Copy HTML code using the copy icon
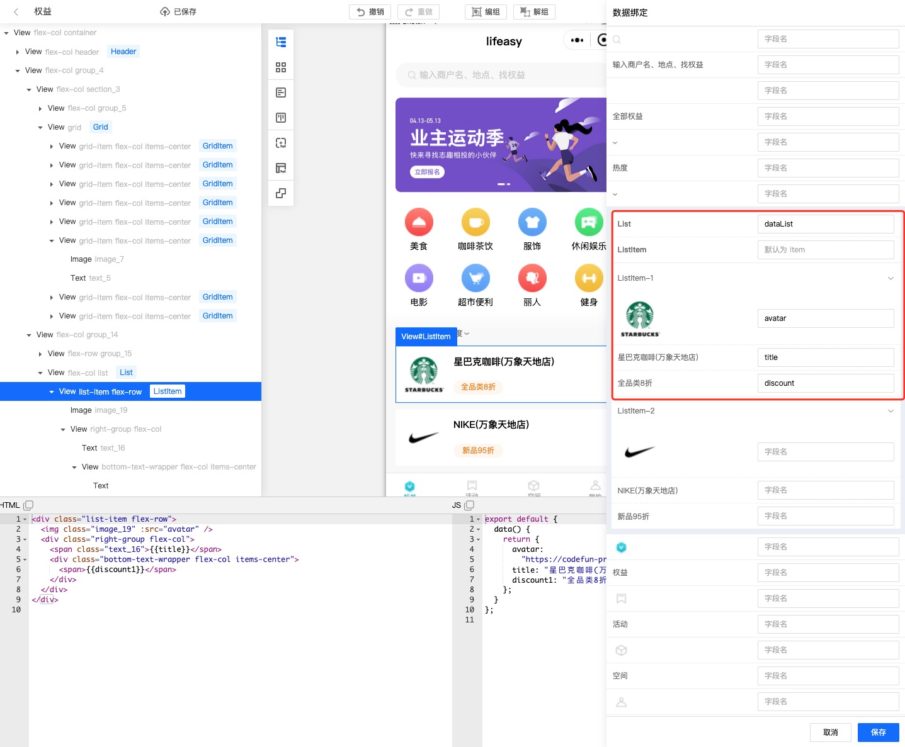Image resolution: width=905 pixels, height=747 pixels. 28,505
